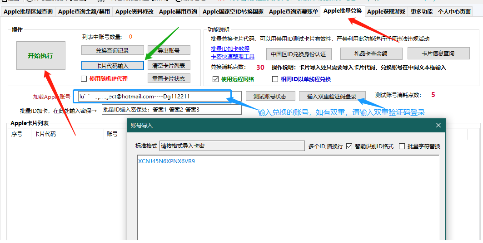Viewport: 483px width, 243px height.
Task: Click 输入双重验证码登录 button
Action: (332, 96)
